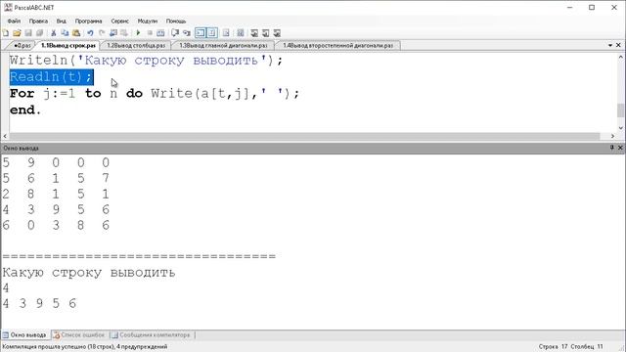The width and height of the screenshot is (626, 352).
Task: Click the greyed Redo arrow icon
Action: (x=102, y=33)
